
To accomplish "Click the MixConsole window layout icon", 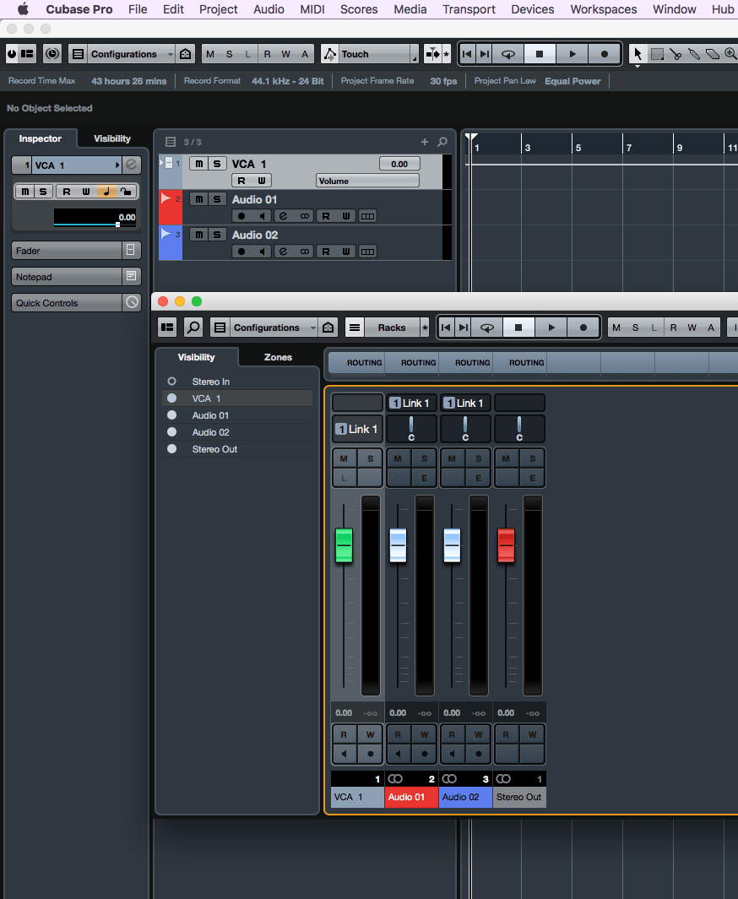I will [167, 328].
